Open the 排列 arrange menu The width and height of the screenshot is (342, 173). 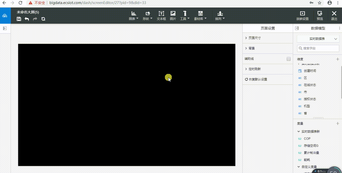[220, 16]
